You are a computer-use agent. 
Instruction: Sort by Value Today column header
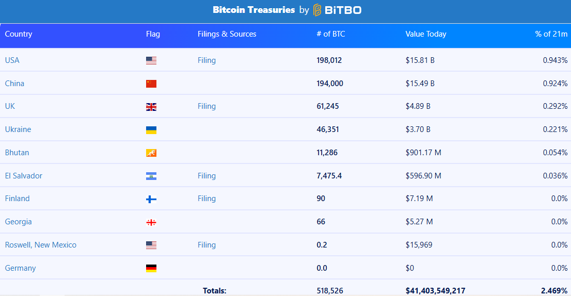[x=426, y=34]
